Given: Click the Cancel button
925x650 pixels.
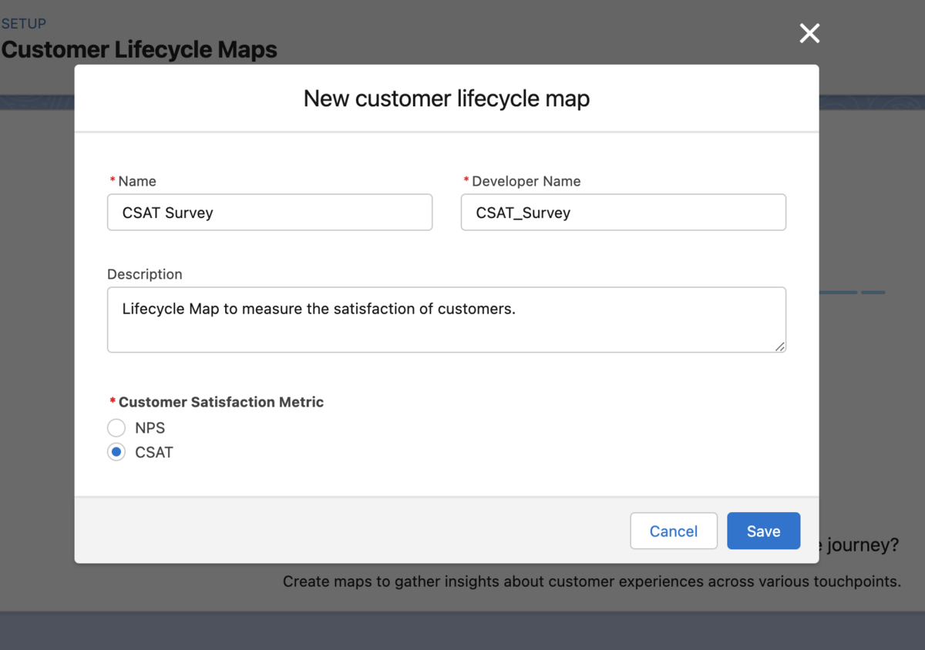Looking at the screenshot, I should [673, 531].
